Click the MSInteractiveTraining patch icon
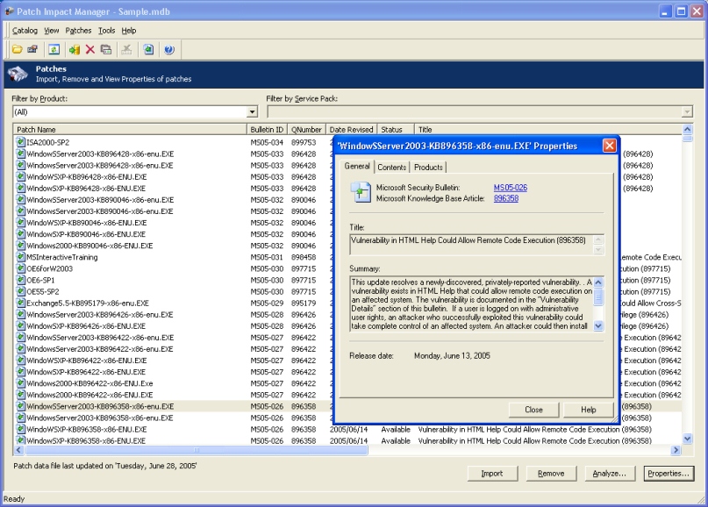708x507 pixels. (x=21, y=257)
